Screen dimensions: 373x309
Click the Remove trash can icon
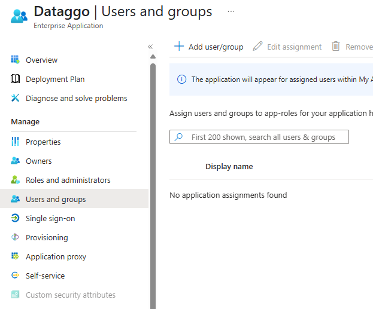click(336, 46)
